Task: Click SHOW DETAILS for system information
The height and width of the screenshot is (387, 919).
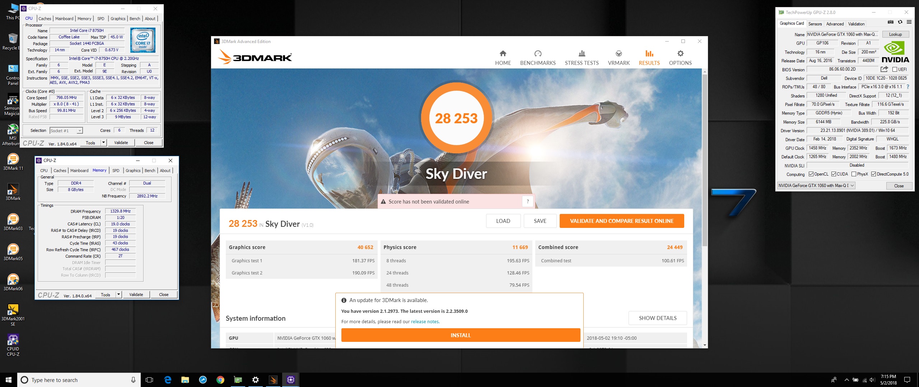Action: coord(658,318)
